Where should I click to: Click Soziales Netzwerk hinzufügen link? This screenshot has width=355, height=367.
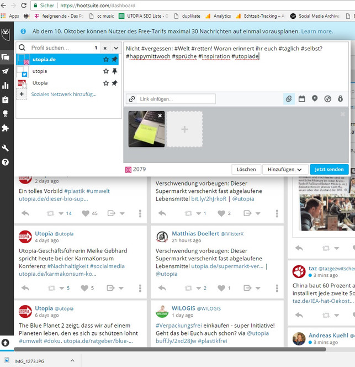point(63,94)
